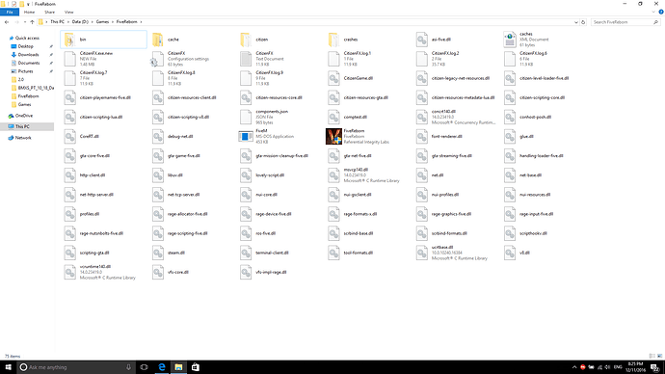Expand the chevron after Games in the address bar
Image resolution: width=665 pixels, height=374 pixels.
(x=113, y=22)
